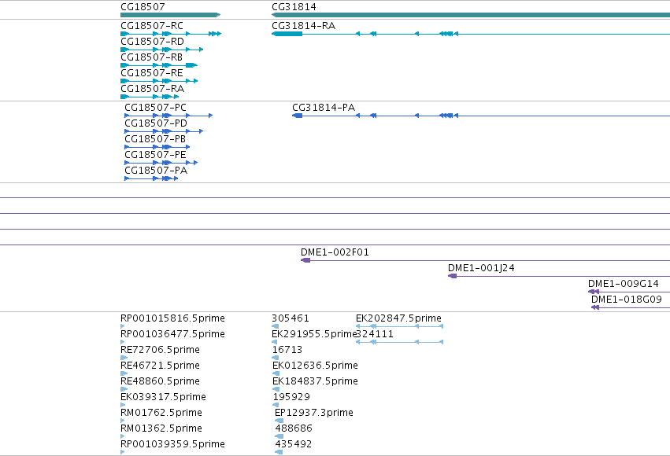The height and width of the screenshot is (456, 670).
Task: Click the CG31814-RA thick terminal exon
Action: 287,34
